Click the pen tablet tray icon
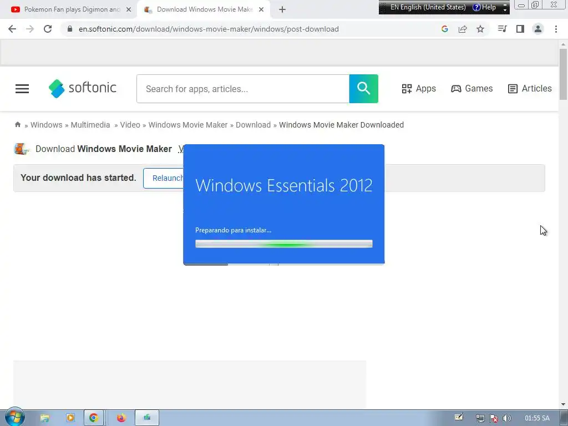The image size is (568, 426). pos(459,417)
